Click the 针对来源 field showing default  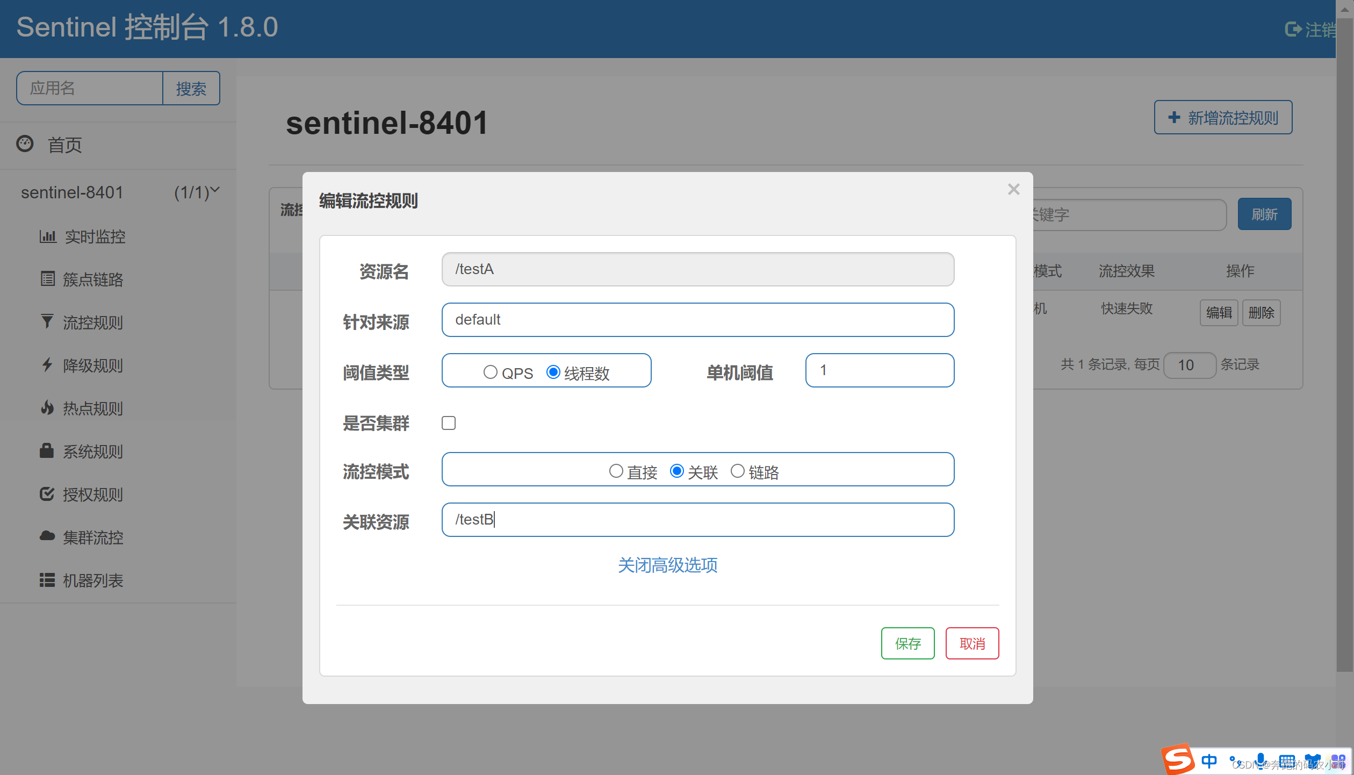click(697, 319)
